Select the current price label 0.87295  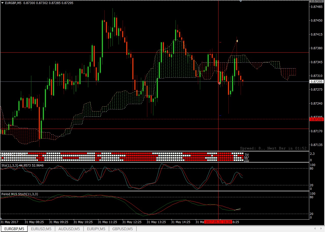[x=317, y=81]
